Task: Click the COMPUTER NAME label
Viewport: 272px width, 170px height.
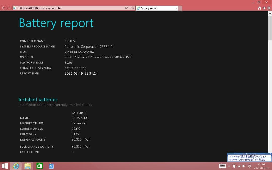Action: pos(32,41)
